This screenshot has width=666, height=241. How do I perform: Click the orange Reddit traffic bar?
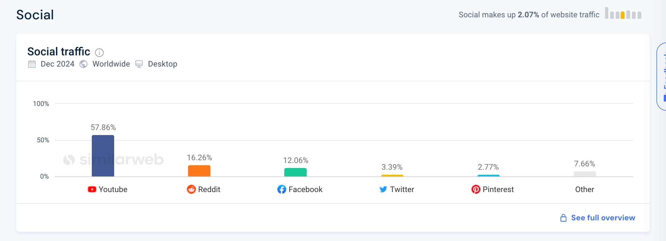point(199,171)
